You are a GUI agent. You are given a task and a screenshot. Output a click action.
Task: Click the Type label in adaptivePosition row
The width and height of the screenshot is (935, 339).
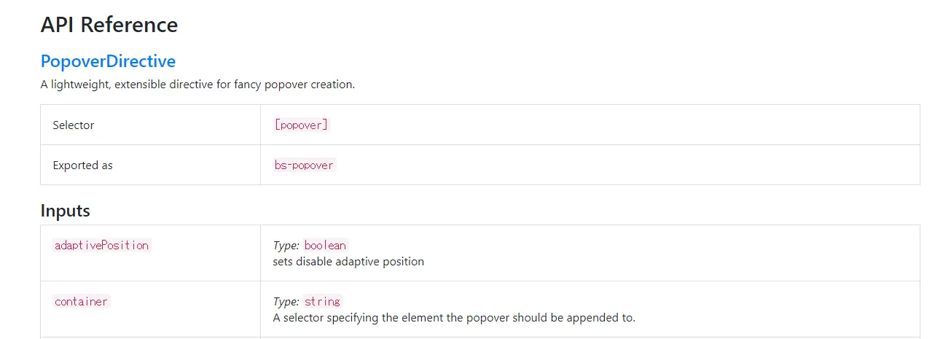[x=286, y=246]
